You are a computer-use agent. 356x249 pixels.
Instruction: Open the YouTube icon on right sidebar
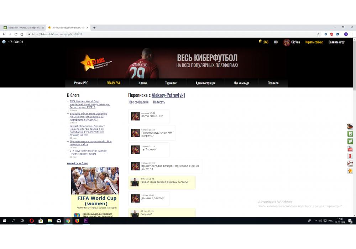[350, 149]
